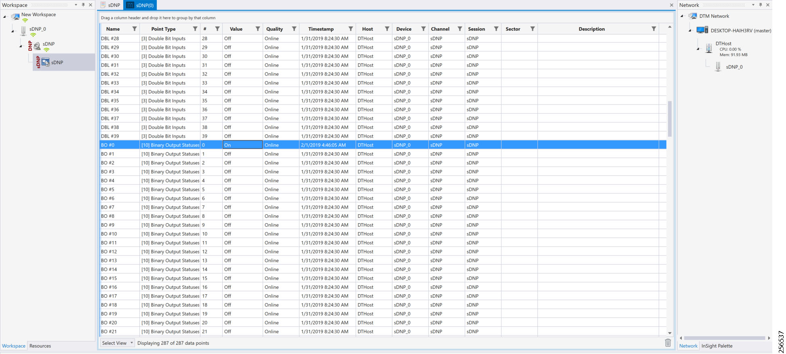
Task: Click the DBL #39 row name
Action: pyautogui.click(x=110, y=136)
